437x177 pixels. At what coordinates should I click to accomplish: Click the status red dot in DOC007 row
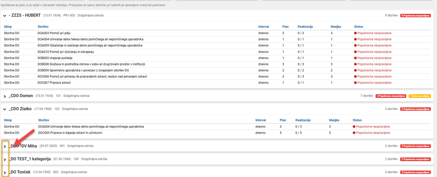coord(355,83)
